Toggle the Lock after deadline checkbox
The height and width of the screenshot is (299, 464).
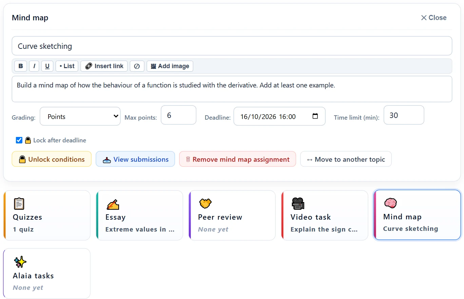click(x=19, y=140)
